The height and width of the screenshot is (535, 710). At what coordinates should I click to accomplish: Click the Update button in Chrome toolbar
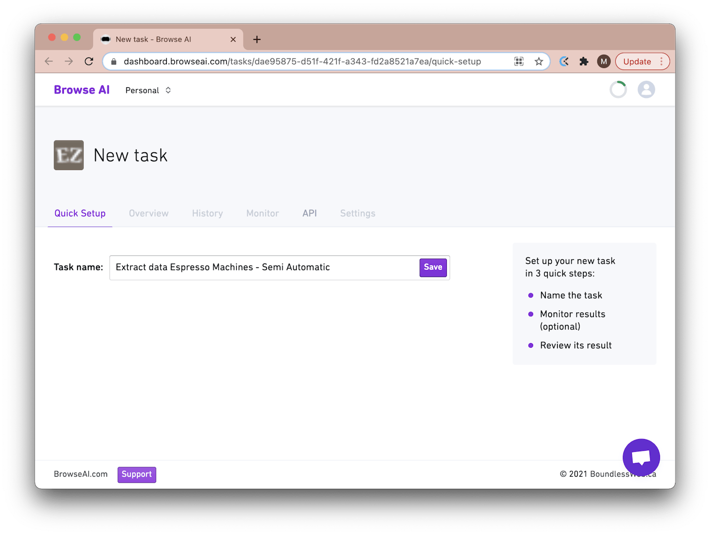(x=637, y=61)
